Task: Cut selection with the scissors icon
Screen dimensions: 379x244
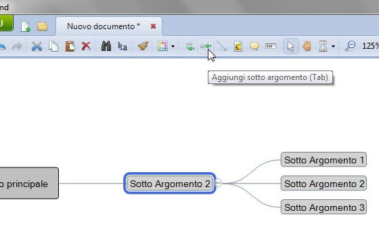Action: [37, 46]
